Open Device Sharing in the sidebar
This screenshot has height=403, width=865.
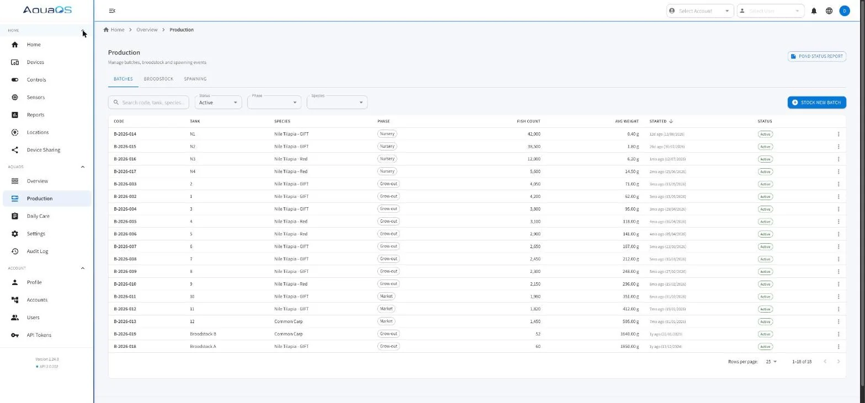(47, 150)
